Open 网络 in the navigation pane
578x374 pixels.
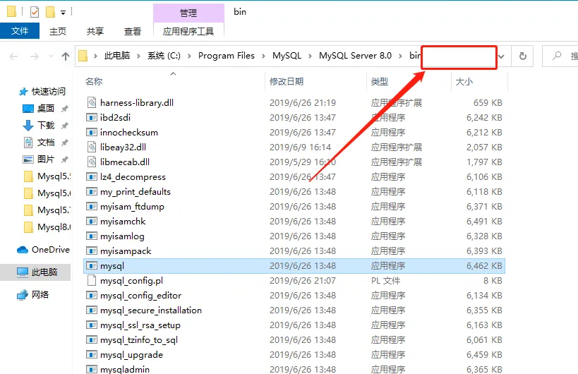[40, 294]
